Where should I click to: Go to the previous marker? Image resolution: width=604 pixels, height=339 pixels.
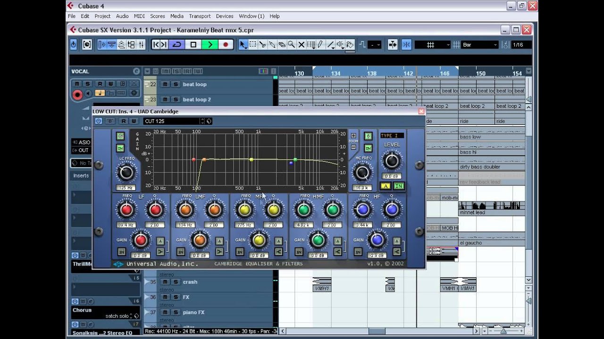coord(155,45)
